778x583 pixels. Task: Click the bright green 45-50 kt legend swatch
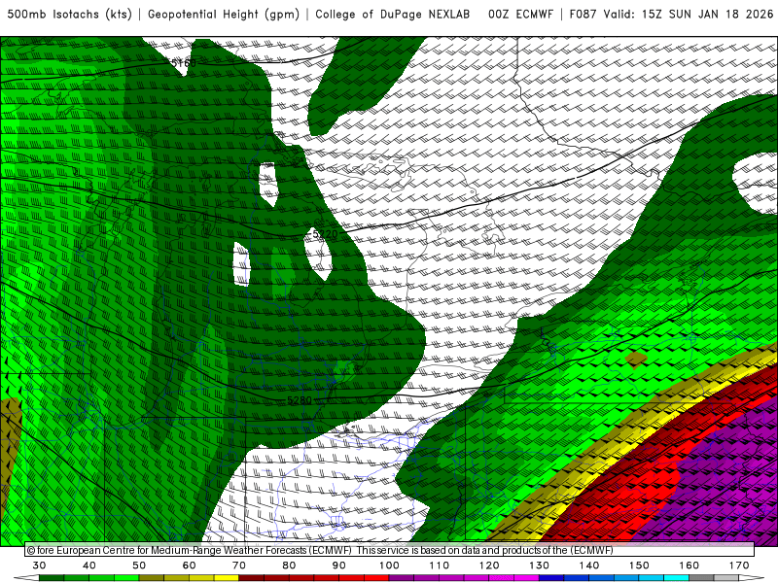click(126, 578)
